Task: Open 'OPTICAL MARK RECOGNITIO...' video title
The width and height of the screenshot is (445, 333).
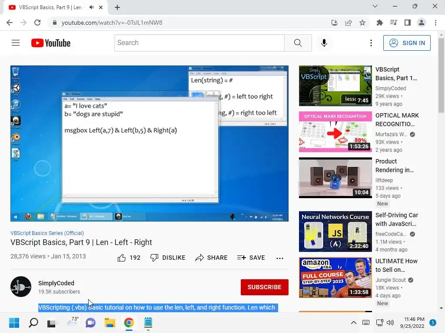Action: click(x=397, y=120)
